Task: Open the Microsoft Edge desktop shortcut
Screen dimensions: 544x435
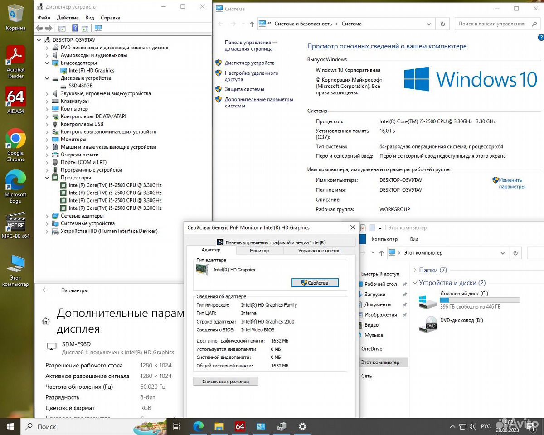Action: (15, 187)
